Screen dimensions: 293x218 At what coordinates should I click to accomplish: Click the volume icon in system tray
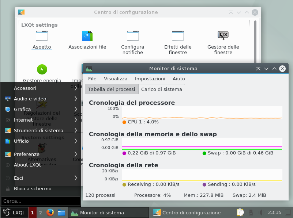(260, 212)
